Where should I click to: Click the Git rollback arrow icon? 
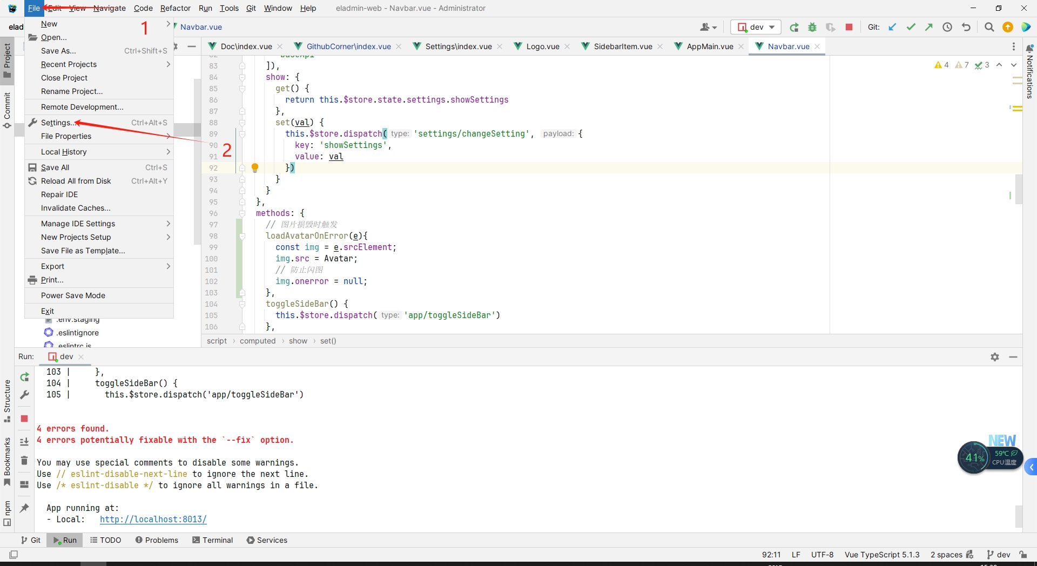tap(966, 28)
